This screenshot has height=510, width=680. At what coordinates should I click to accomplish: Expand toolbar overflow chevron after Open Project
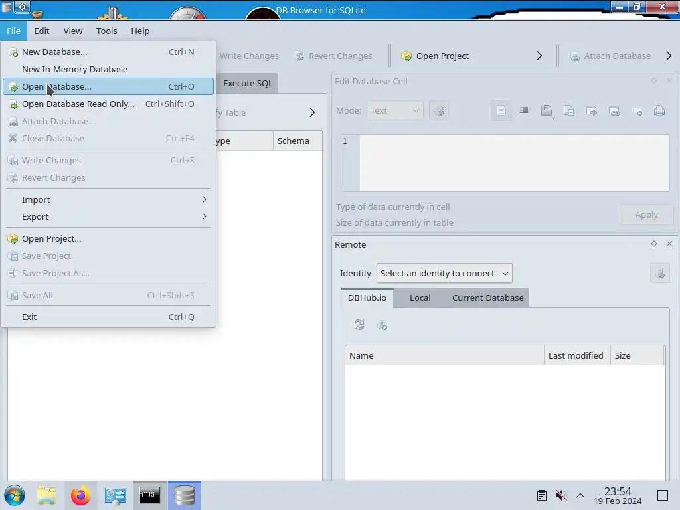539,56
